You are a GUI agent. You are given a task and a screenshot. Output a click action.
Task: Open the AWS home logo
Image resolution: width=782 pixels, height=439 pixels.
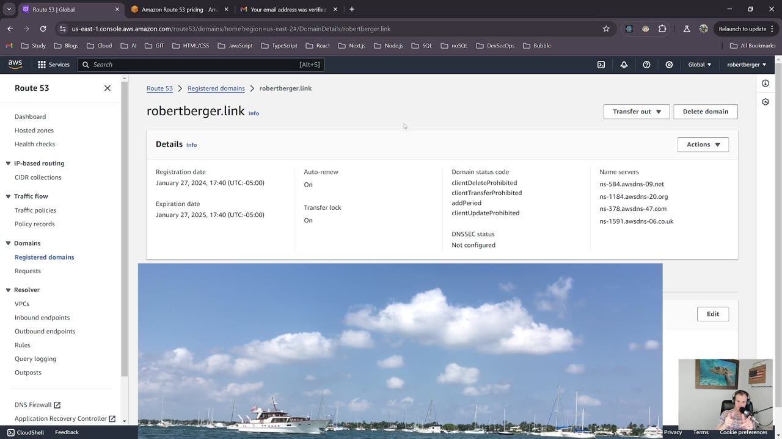click(x=15, y=64)
